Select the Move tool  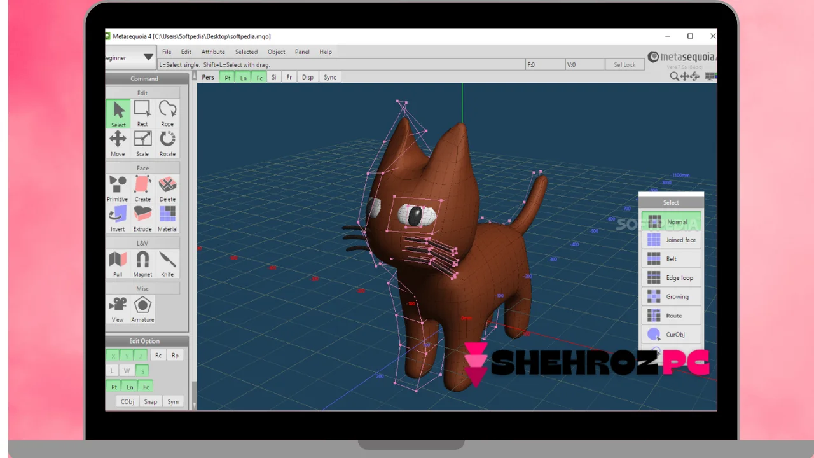[118, 144]
